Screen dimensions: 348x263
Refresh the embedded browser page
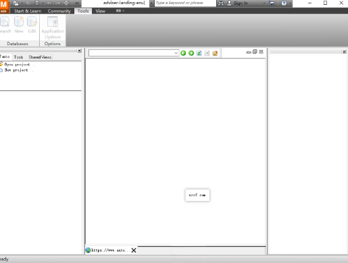coord(199,53)
